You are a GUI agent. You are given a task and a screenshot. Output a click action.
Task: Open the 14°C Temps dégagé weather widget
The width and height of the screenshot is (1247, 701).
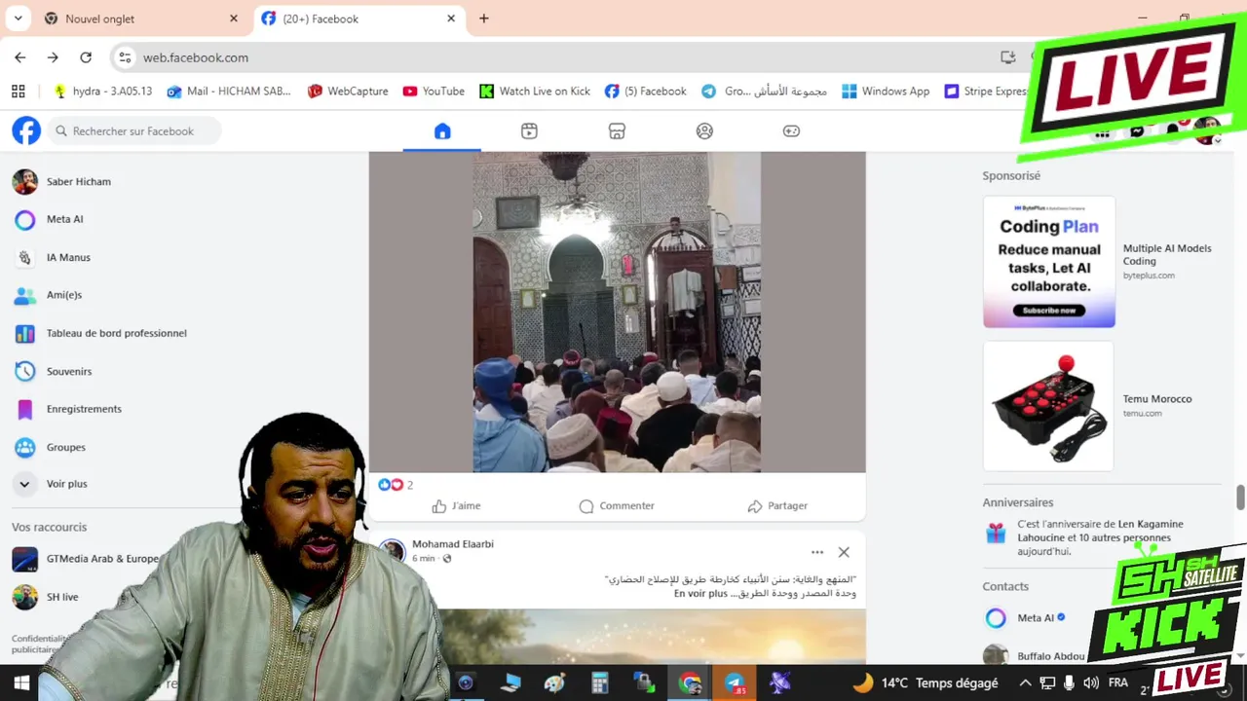click(926, 683)
